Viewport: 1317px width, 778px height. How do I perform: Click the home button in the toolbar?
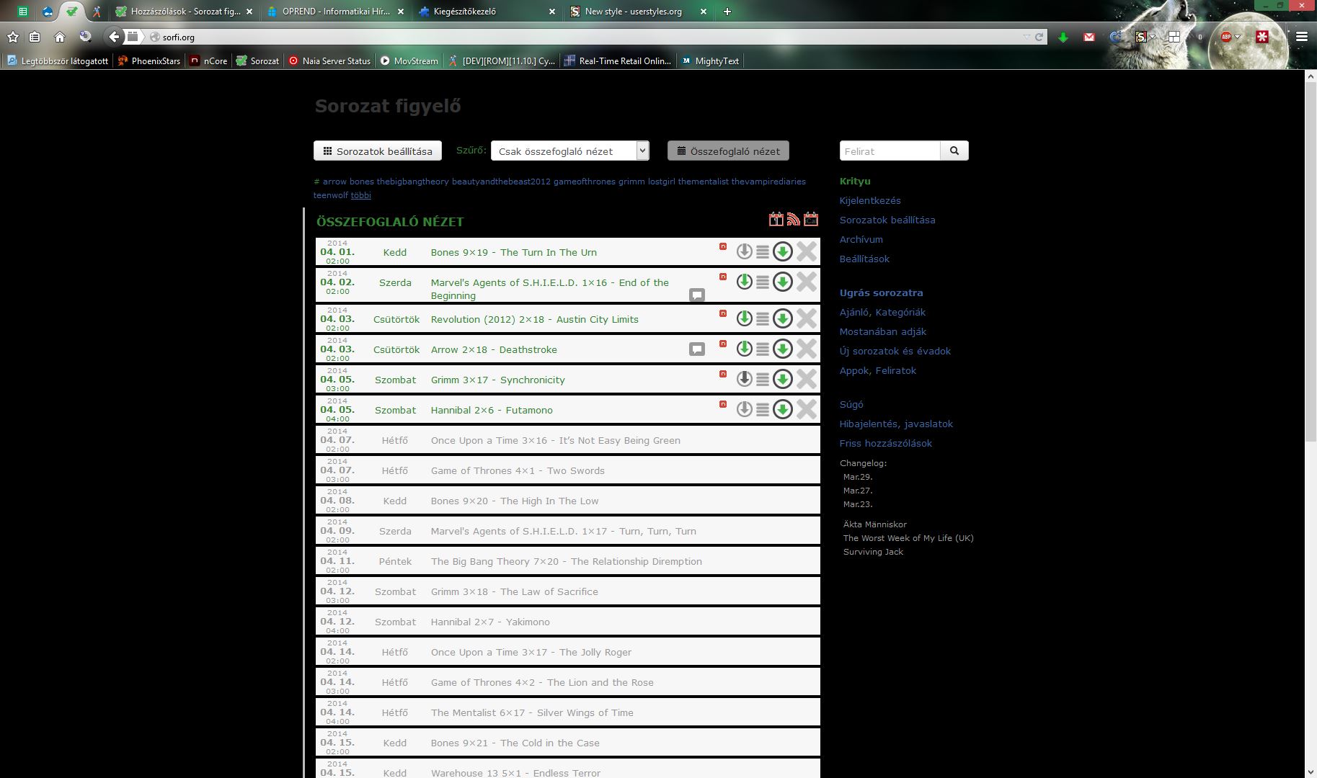[x=60, y=37]
